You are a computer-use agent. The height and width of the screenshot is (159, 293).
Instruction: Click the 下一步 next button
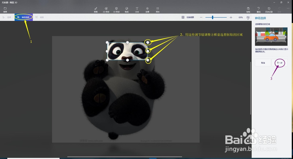point(280,63)
